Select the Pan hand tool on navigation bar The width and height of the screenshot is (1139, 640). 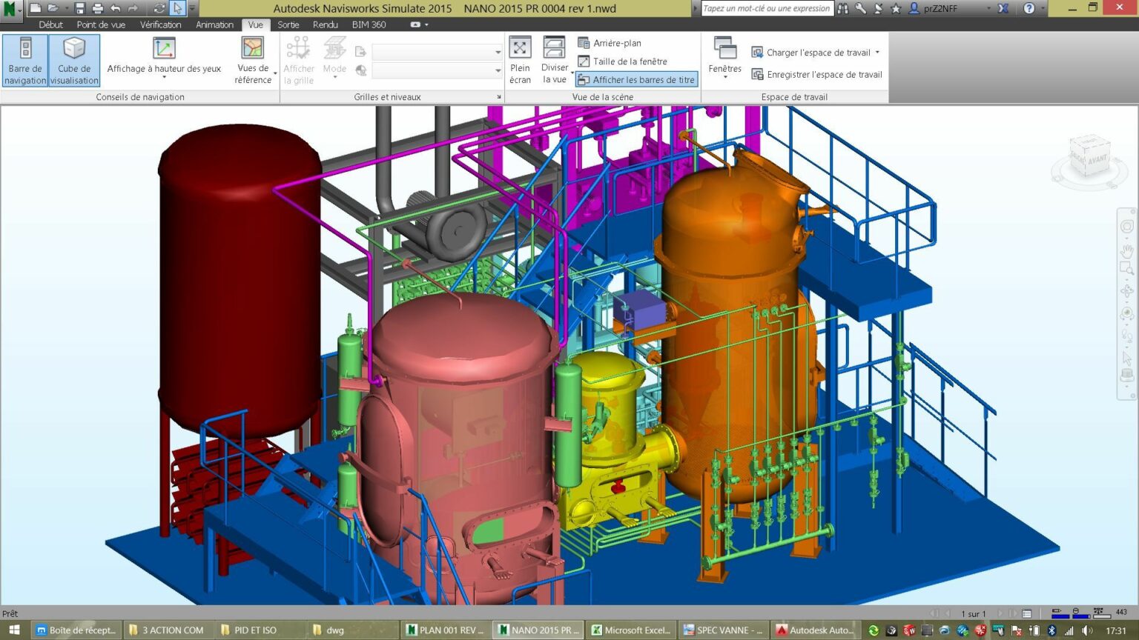(x=1127, y=250)
